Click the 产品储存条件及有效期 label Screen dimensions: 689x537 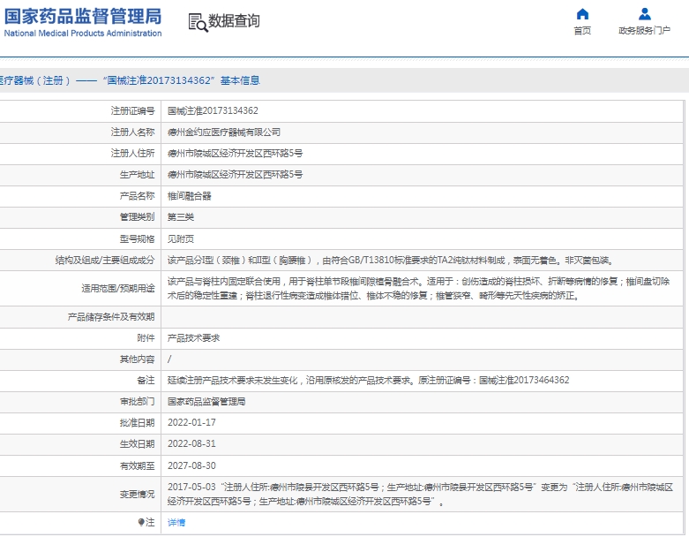111,317
